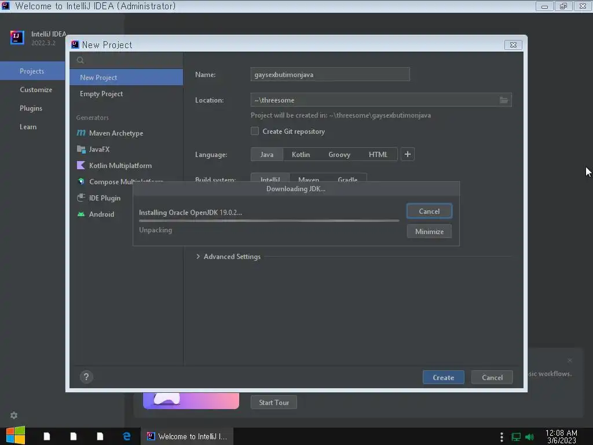
Task: Click the taskbar clock
Action: [x=561, y=436]
